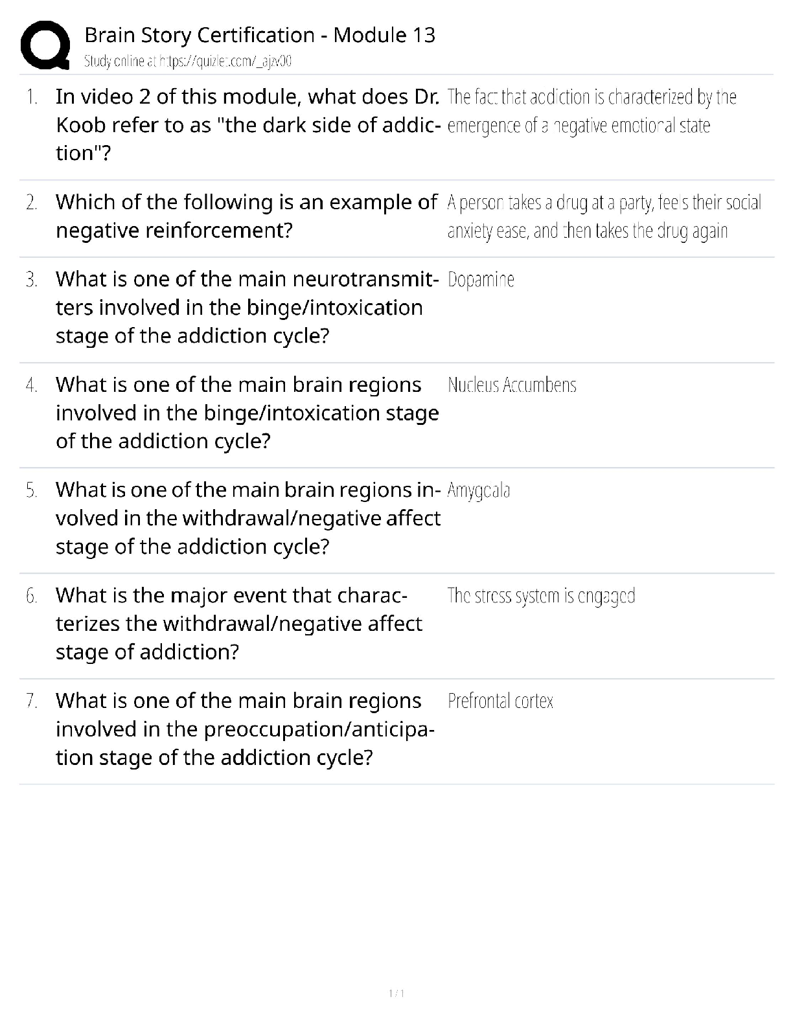The height and width of the screenshot is (1026, 793).
Task: Select question 1 about Dr. Koob
Action: (247, 124)
